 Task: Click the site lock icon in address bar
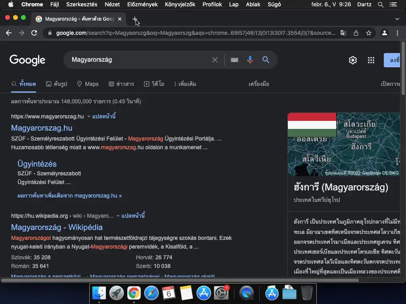50,33
